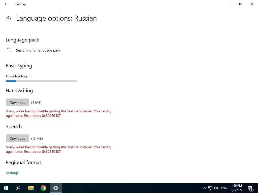Click the 'Language options: Russian' title
The height and width of the screenshot is (193, 258).
click(x=57, y=18)
